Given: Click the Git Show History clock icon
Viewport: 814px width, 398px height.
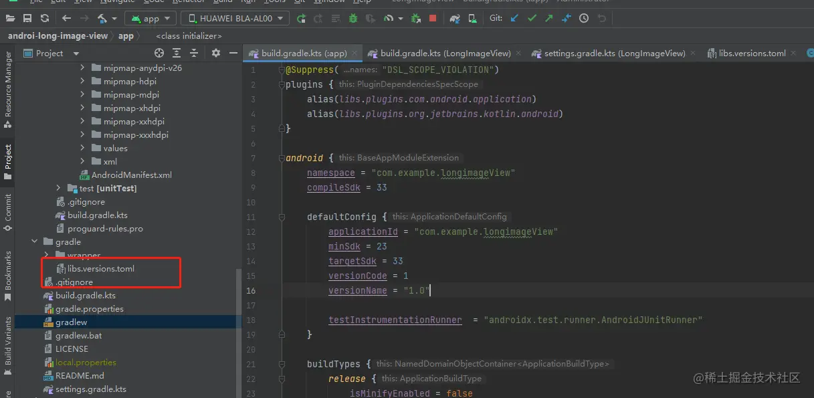Looking at the screenshot, I should click(584, 19).
